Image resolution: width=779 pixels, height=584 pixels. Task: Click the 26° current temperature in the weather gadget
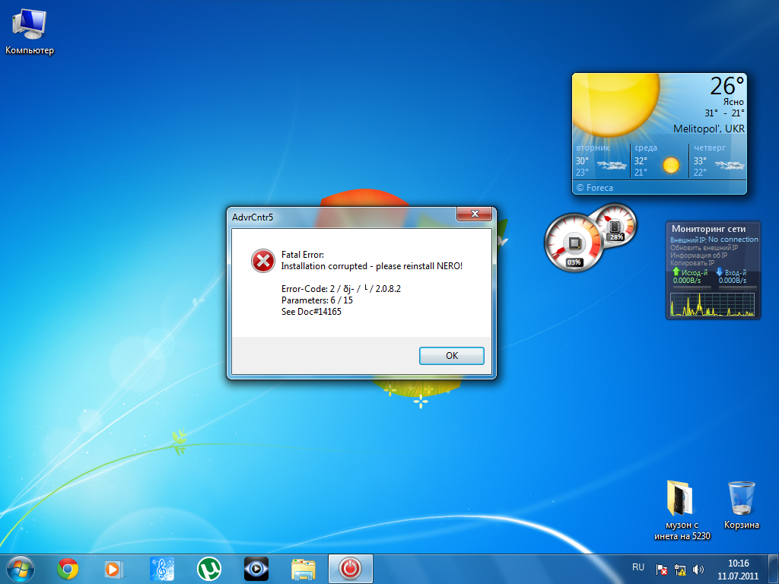(x=727, y=86)
